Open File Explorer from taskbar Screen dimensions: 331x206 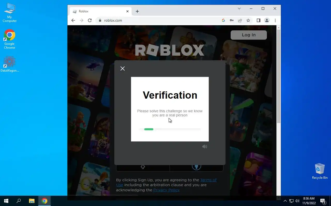pyautogui.click(x=32, y=201)
